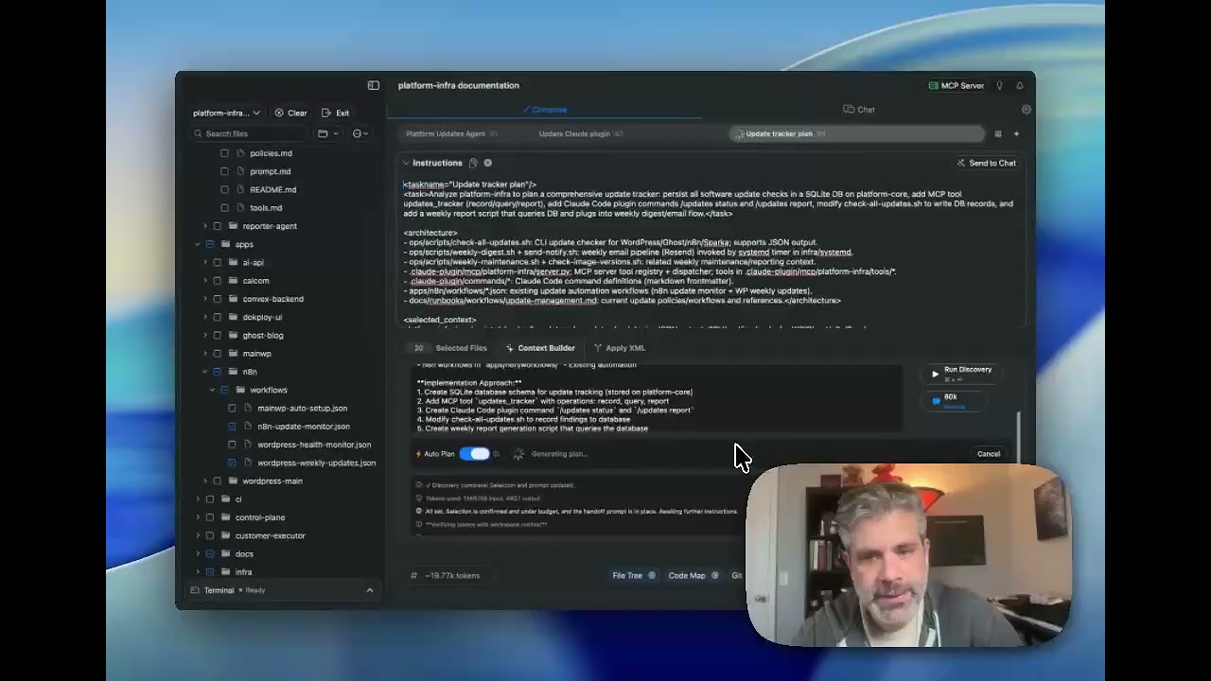This screenshot has width=1211, height=681.
Task: Click the Search files field
Action: 253,133
